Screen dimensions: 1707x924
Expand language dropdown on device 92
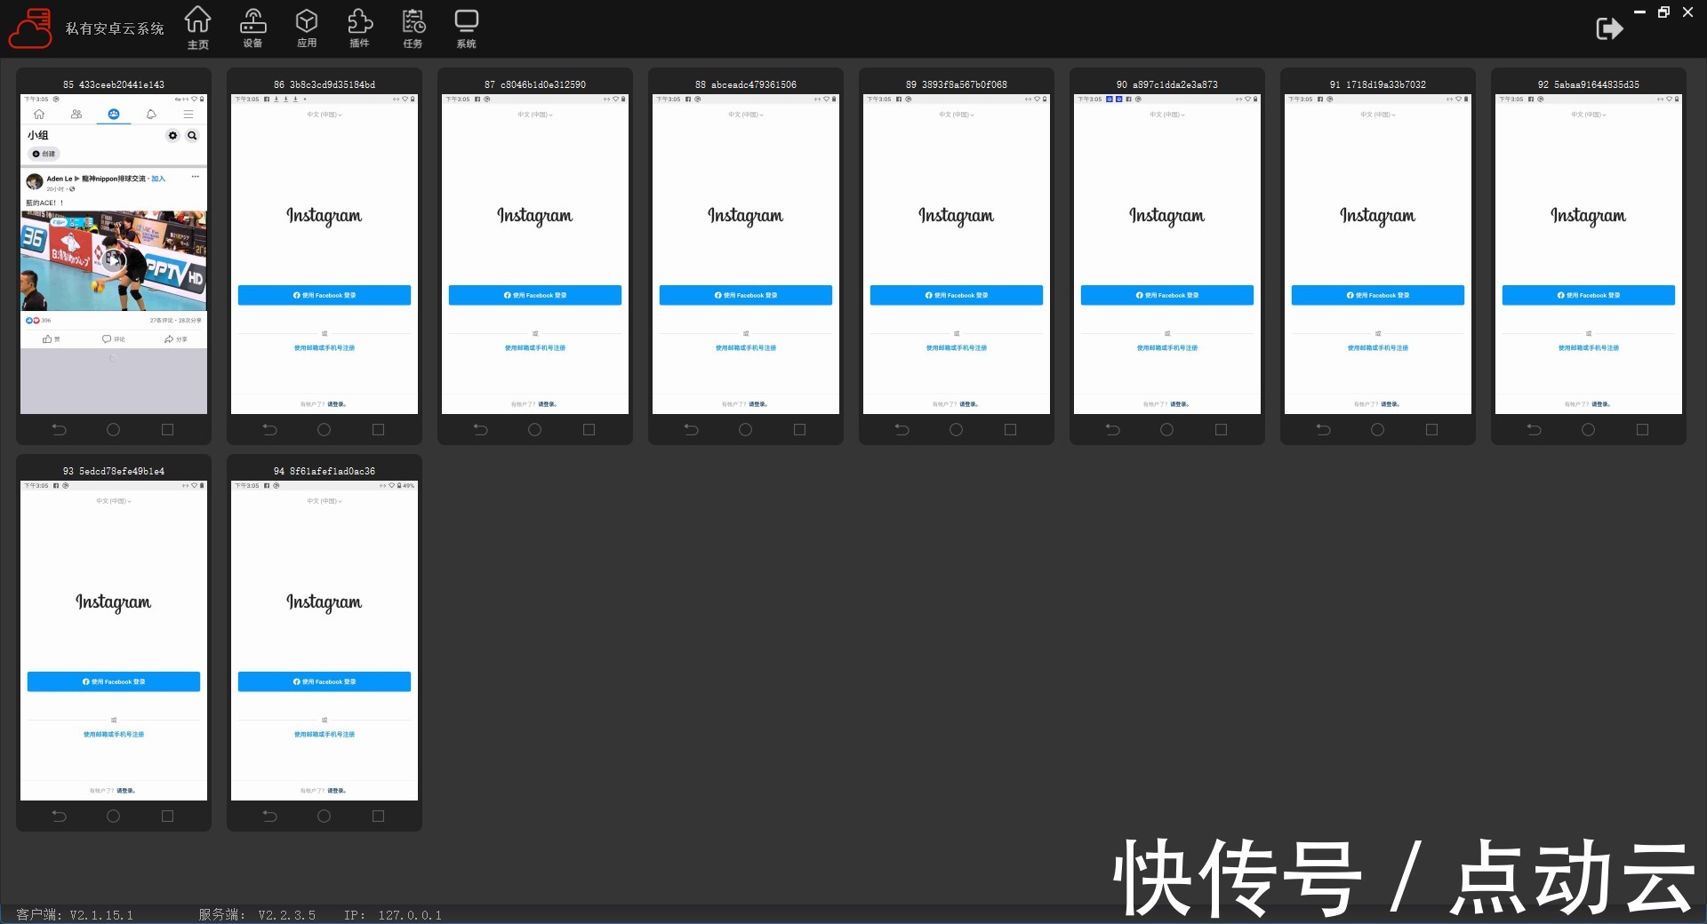coord(1589,115)
